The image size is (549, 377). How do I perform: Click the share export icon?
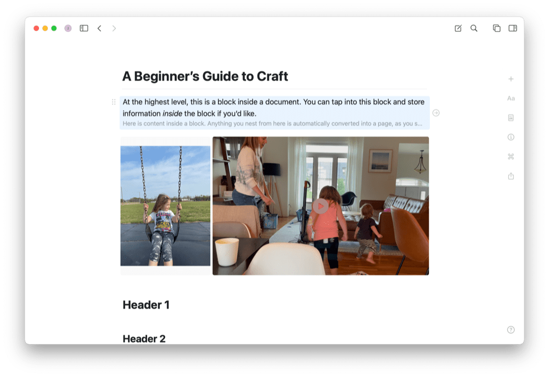511,176
